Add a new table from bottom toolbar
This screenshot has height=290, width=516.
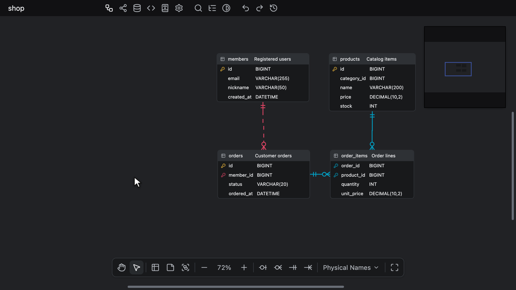155,267
